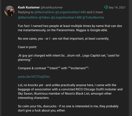Click the @KashKustomer handle
The image size is (132, 116).
[52, 7]
